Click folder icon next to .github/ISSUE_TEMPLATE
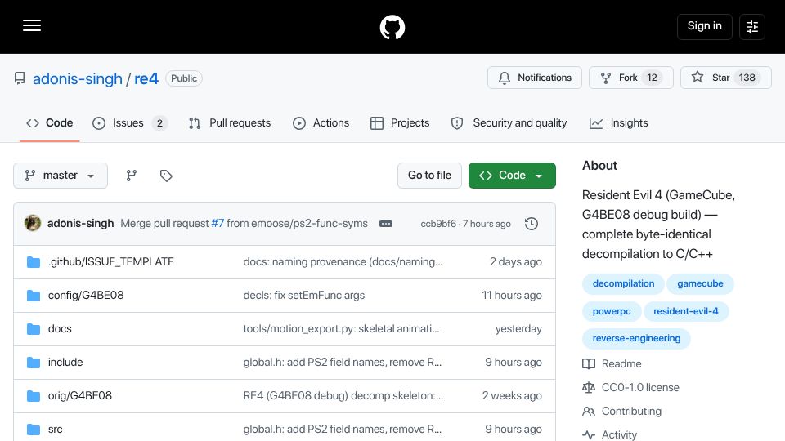785x441 pixels. click(34, 261)
